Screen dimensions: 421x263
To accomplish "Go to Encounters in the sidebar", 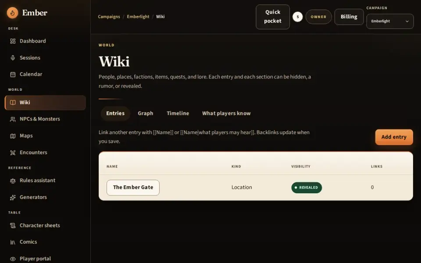I will point(45,153).
